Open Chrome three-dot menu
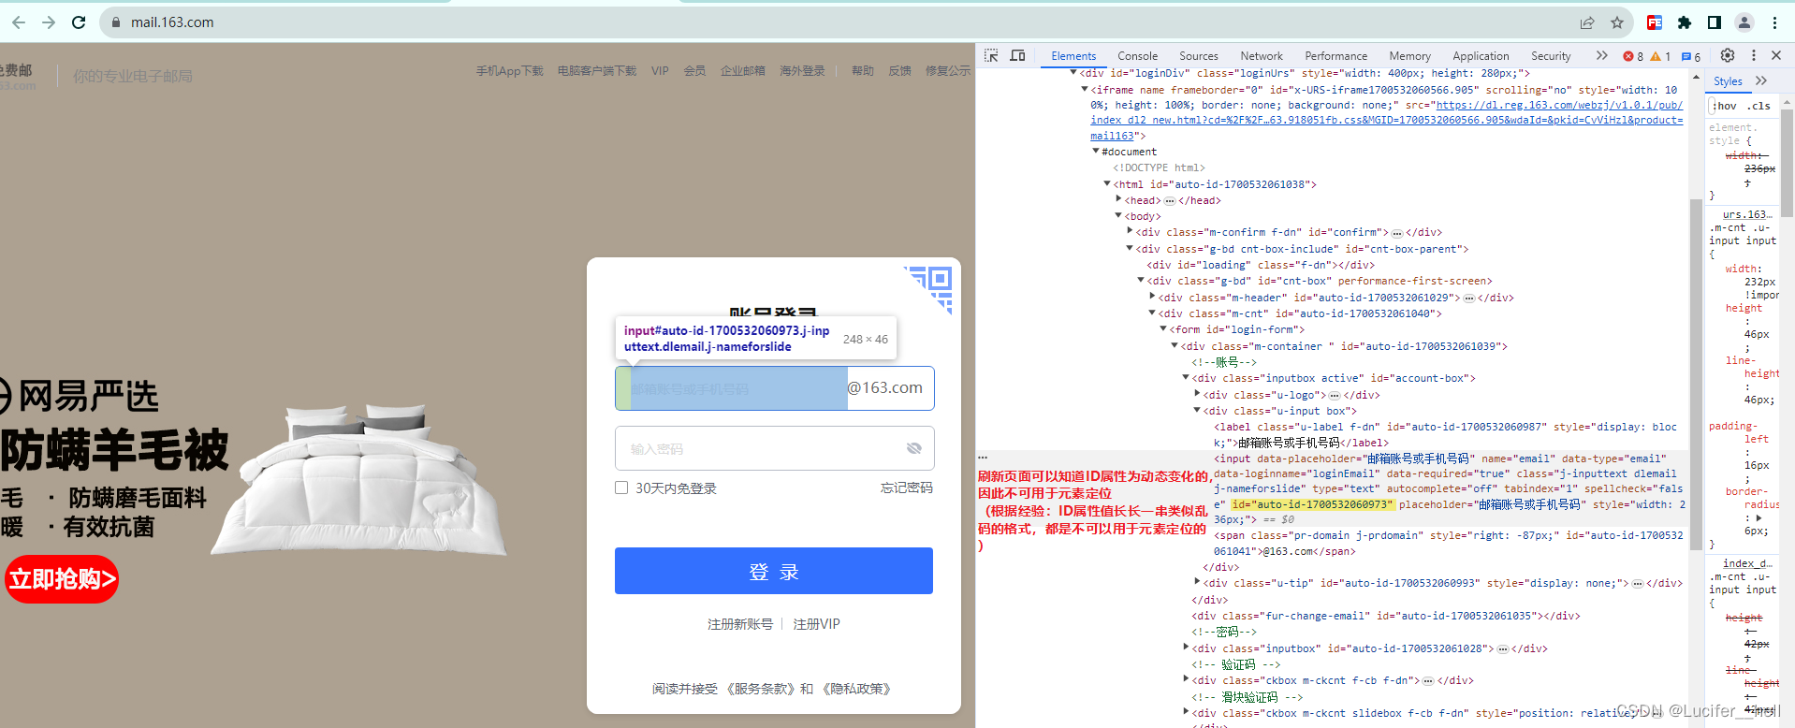 (1774, 22)
